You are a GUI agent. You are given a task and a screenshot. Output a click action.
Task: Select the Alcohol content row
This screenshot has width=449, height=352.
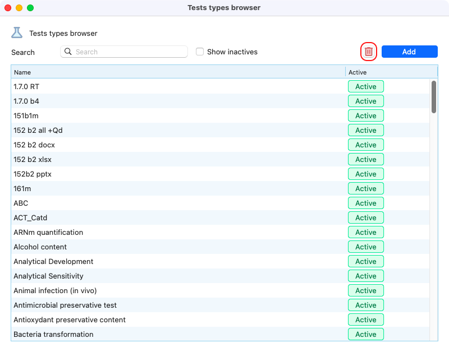point(220,247)
